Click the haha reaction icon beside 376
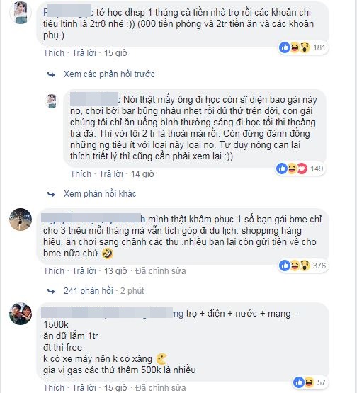The image size is (357, 393). [x=295, y=266]
